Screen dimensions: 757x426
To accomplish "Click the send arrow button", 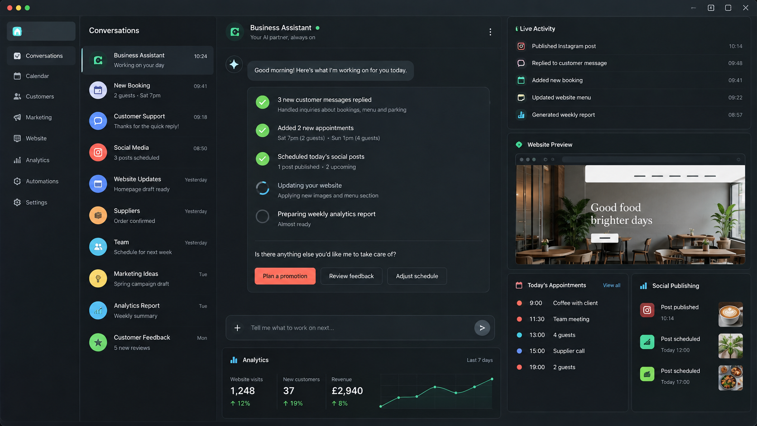I will (482, 328).
